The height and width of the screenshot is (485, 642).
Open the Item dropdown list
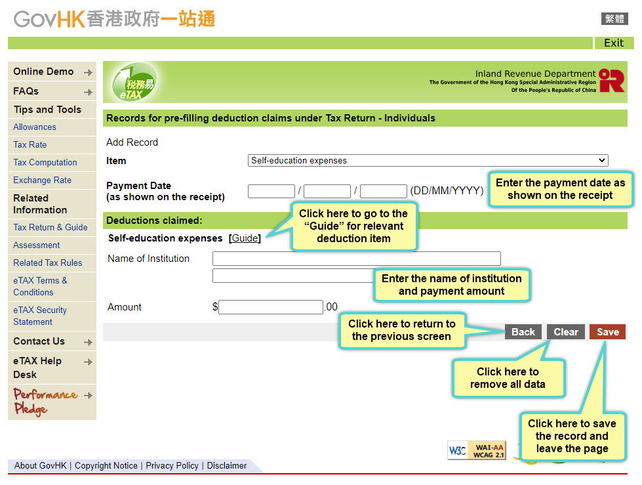click(x=428, y=161)
